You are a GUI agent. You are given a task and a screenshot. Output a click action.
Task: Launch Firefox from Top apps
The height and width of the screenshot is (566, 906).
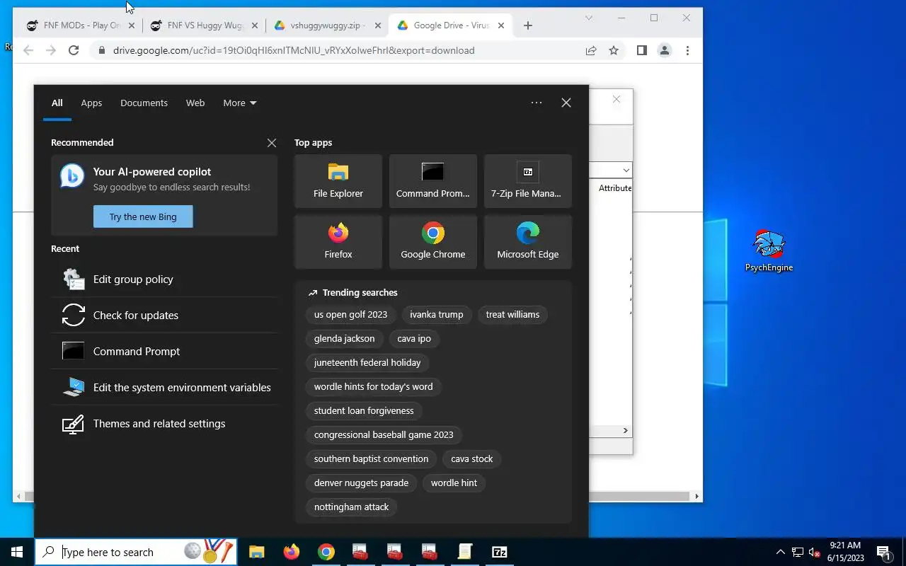click(338, 242)
